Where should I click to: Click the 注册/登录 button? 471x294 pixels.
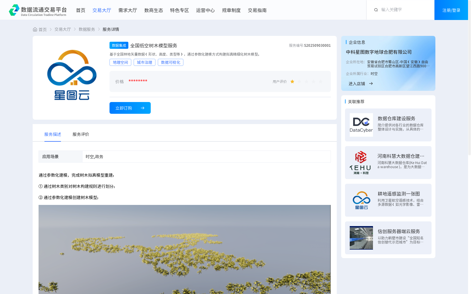[451, 10]
